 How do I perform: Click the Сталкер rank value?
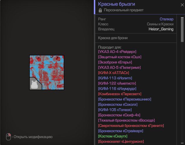coord(167,19)
